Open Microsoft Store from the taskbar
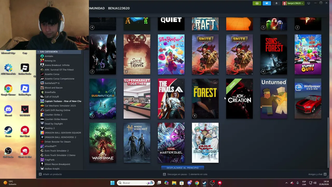The width and height of the screenshot is (332, 187). (x=182, y=183)
